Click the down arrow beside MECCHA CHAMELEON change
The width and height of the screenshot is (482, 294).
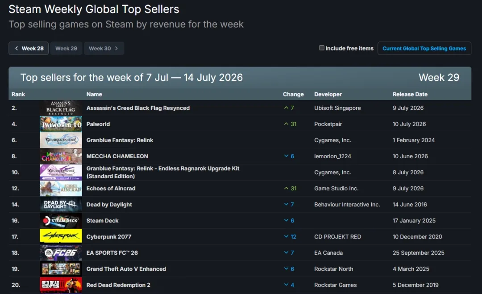point(286,156)
